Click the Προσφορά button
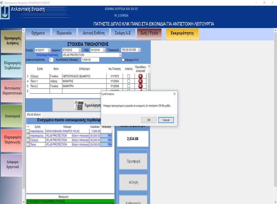This screenshot has height=204, width=277. coord(133,161)
